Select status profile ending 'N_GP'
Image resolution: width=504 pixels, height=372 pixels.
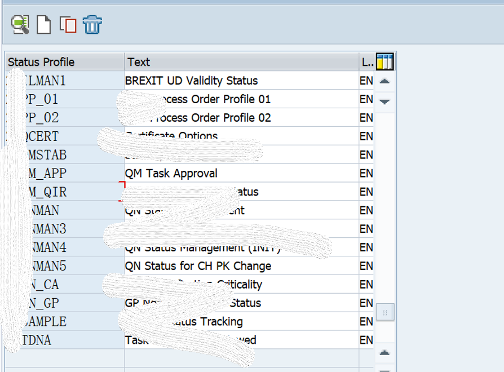click(65, 303)
